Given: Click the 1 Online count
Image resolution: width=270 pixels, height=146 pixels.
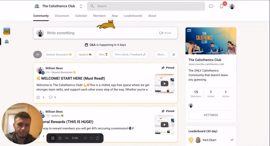Looking at the screenshot, I should pos(211,94).
